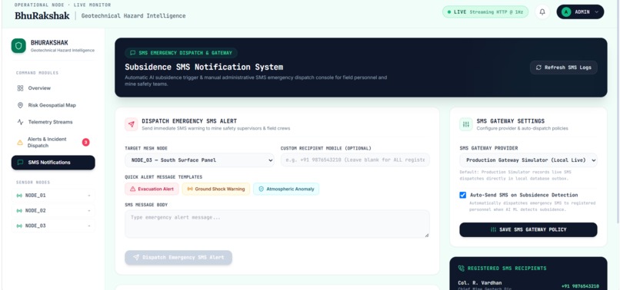Open Telemetry Streams module
This screenshot has width=620, height=290.
[x=53, y=122]
